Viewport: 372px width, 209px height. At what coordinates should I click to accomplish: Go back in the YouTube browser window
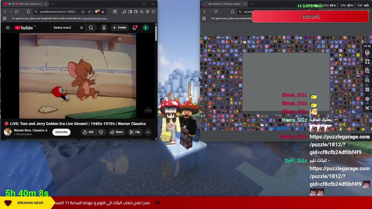(5, 12)
